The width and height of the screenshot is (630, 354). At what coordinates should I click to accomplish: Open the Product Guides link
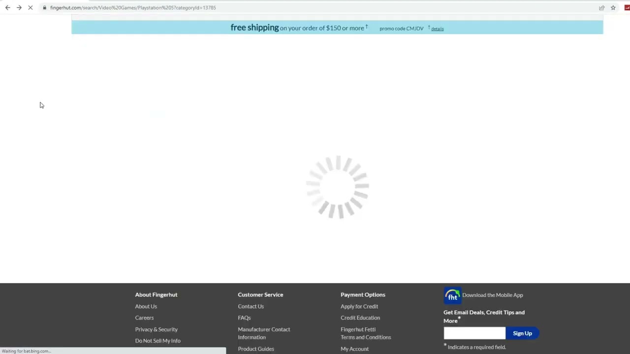[x=256, y=349]
